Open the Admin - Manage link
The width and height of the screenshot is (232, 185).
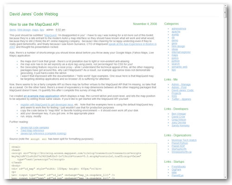tap(181, 85)
